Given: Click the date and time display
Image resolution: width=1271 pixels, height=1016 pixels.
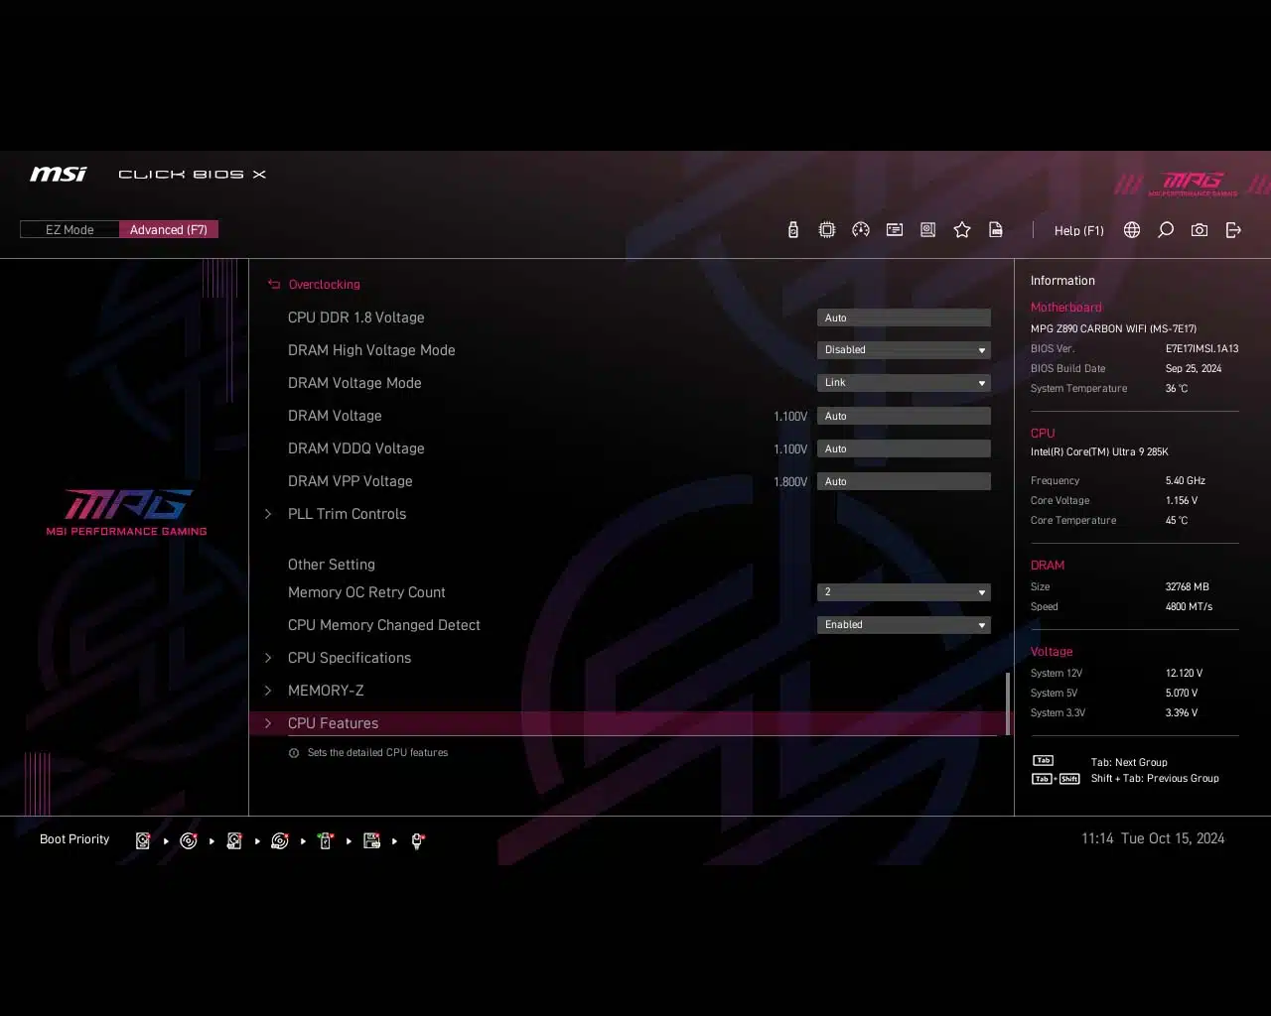Looking at the screenshot, I should pyautogui.click(x=1153, y=838).
